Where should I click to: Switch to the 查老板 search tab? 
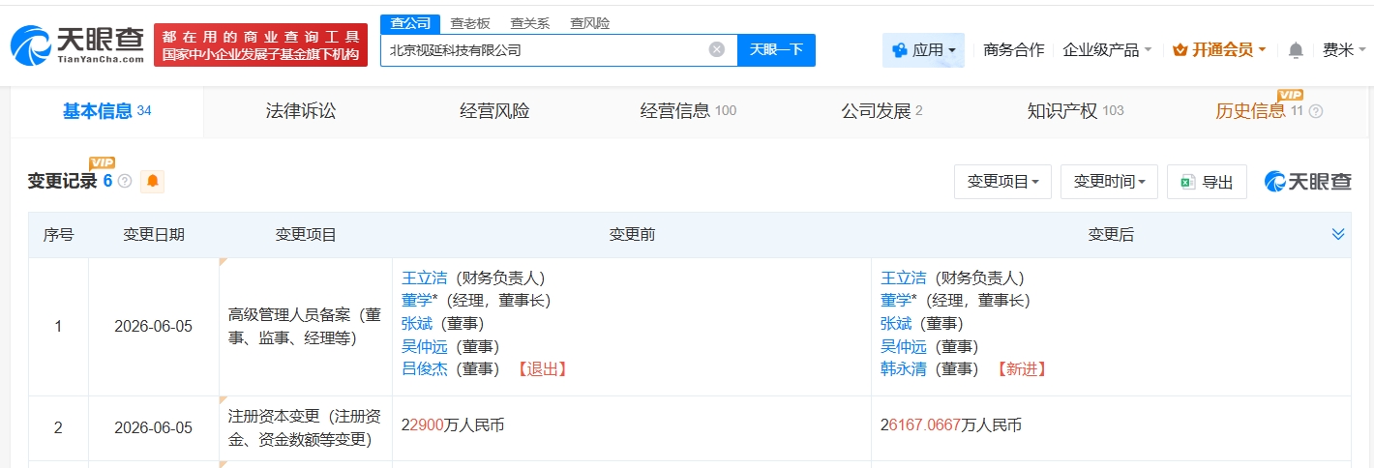tap(472, 23)
